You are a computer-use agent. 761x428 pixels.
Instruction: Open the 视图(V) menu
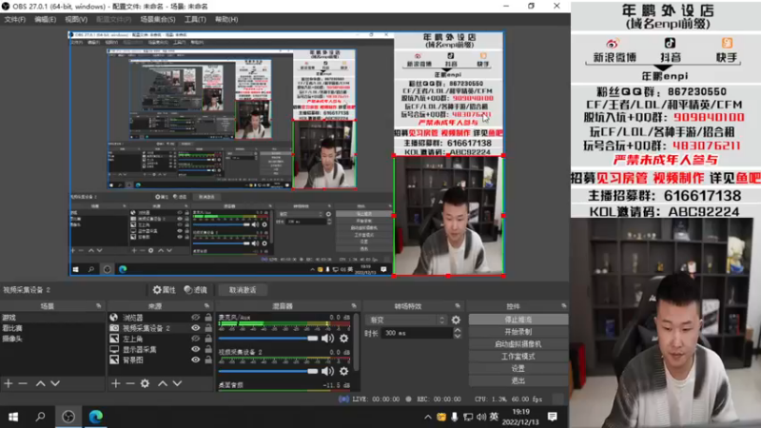76,19
